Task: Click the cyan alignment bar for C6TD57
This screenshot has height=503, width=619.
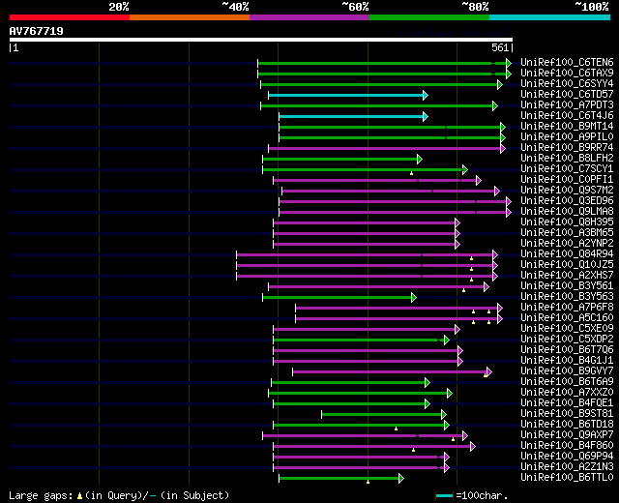Action: pyautogui.click(x=348, y=95)
